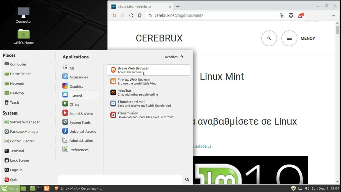Screen dimensions: 341x192
Task: Select the Graphics category
Action: pyautogui.click(x=78, y=86)
